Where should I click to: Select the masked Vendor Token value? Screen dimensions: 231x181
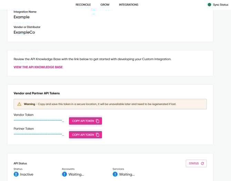click(39, 120)
